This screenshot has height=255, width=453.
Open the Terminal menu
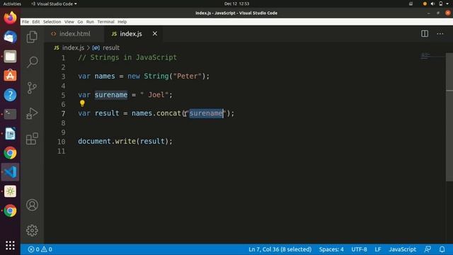pos(105,22)
